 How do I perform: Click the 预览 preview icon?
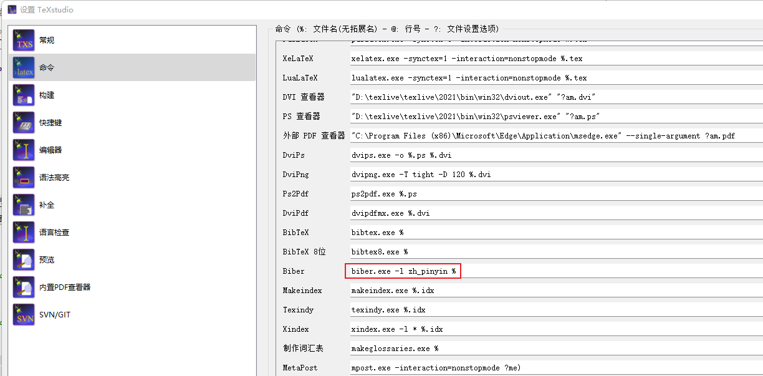coord(24,259)
